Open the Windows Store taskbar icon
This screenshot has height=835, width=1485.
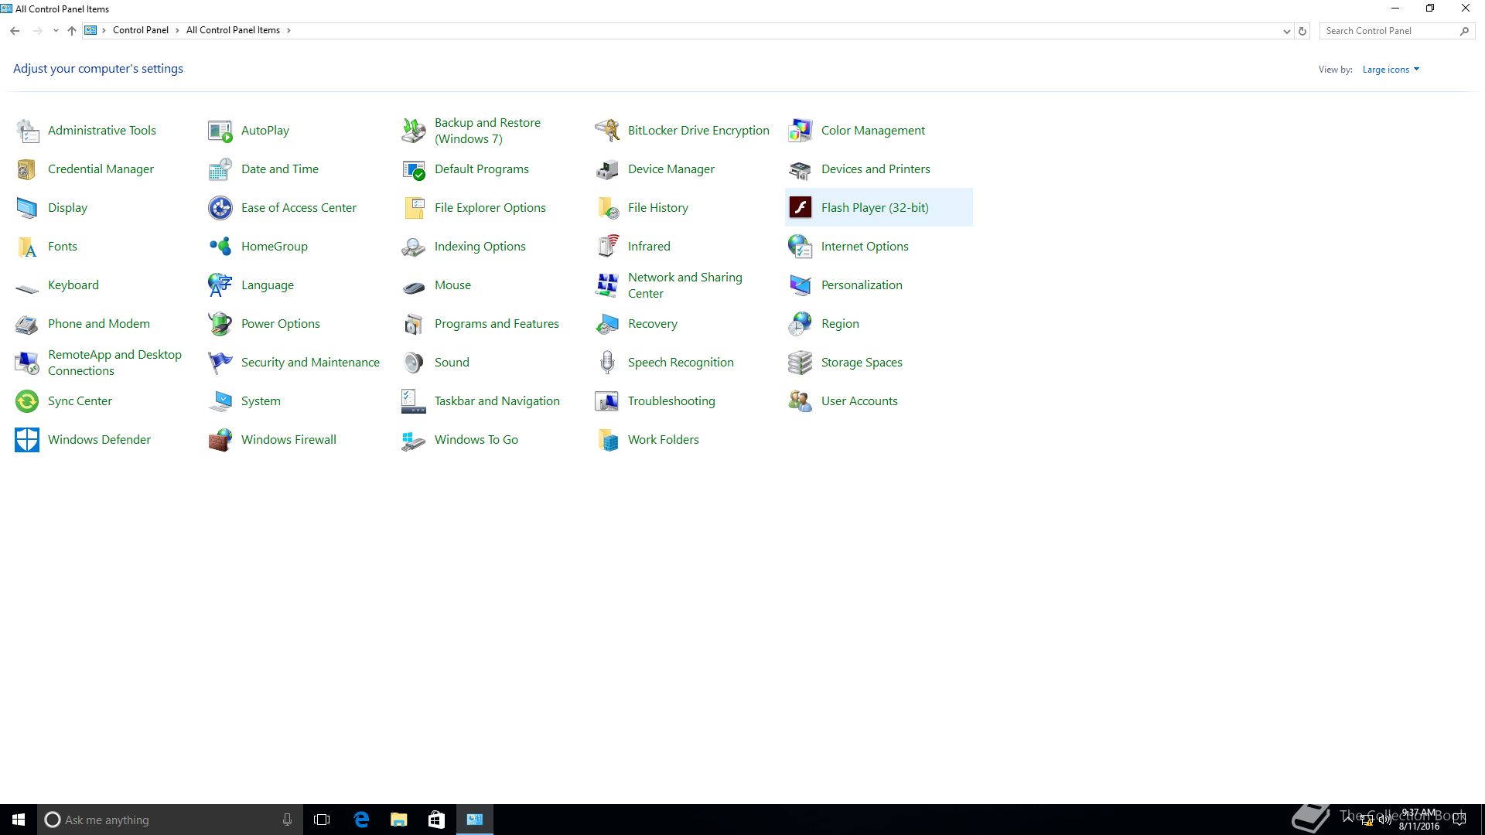pyautogui.click(x=437, y=820)
